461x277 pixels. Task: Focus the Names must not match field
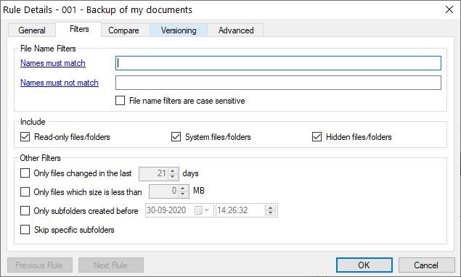[x=278, y=83]
